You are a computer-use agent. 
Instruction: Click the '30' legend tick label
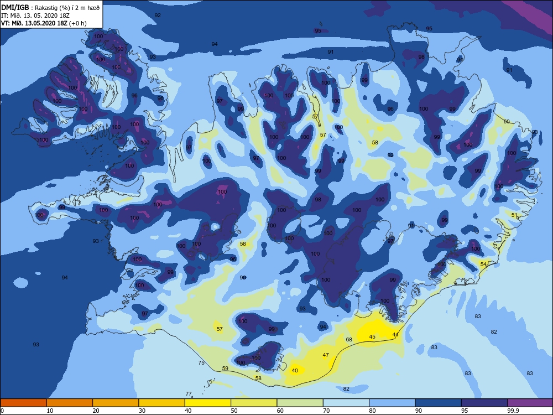point(142,411)
